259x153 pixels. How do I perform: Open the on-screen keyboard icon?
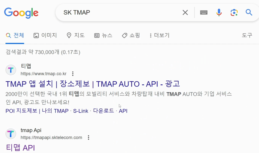click(x=203, y=12)
